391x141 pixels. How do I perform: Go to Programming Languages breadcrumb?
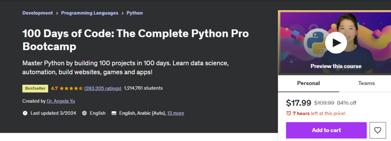coord(90,13)
